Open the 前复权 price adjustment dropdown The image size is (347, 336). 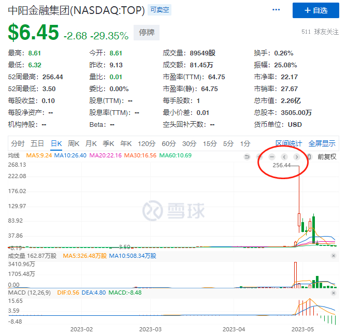point(327,157)
